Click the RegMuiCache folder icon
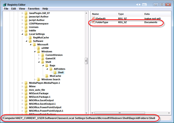 (30, 38)
